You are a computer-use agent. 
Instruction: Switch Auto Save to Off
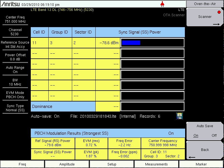point(214,136)
